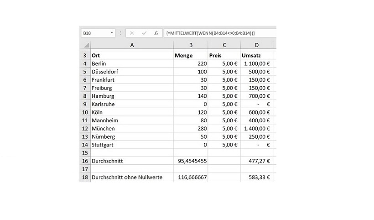Click the 95,4545455 average cell
This screenshot has width=374, height=220.
point(191,161)
